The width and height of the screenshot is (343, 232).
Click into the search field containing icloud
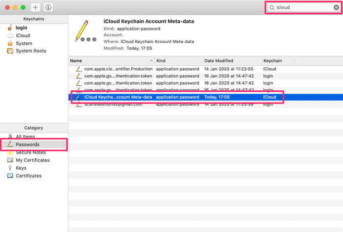tap(303, 7)
